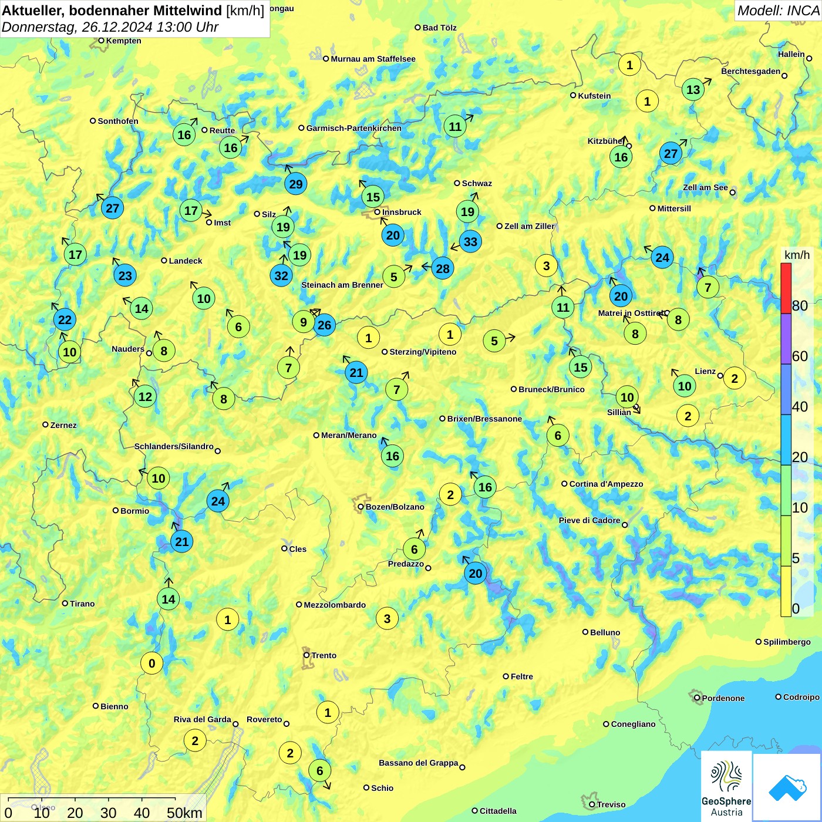Image resolution: width=822 pixels, height=822 pixels.
Task: Click the wind value 33 near Zell am Ziller
Action: (470, 241)
